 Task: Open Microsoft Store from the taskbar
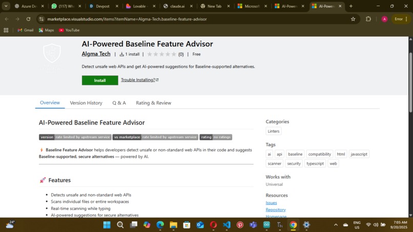(187, 225)
